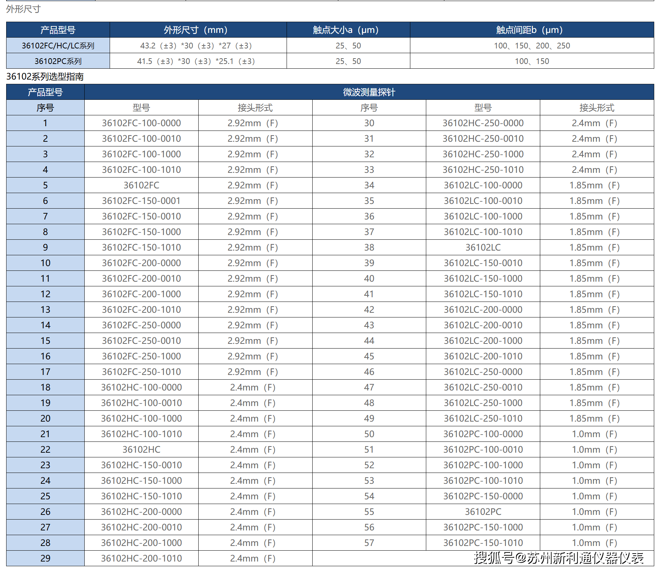Viewport: 660px width, 572px height.
Task: Click model 36102FC-250-0000
Action: coord(141,325)
